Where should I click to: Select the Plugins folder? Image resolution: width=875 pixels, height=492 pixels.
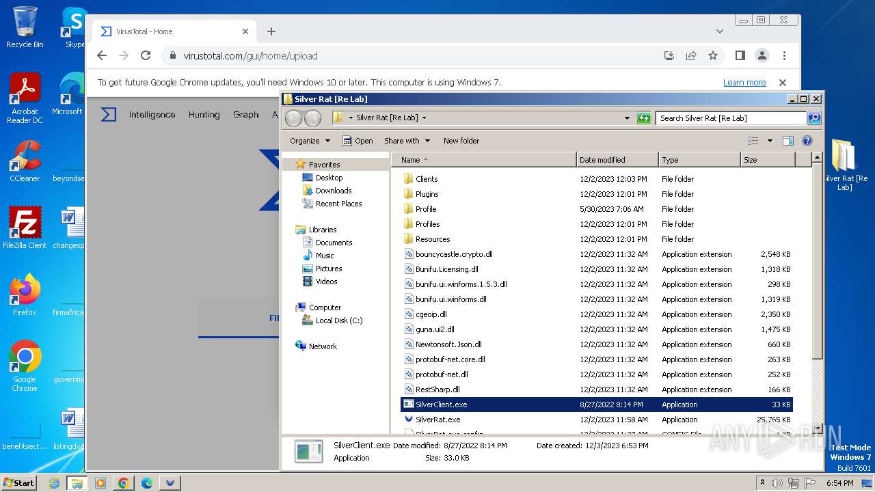[427, 194]
